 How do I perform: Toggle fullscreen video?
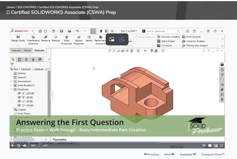pyautogui.click(x=222, y=145)
